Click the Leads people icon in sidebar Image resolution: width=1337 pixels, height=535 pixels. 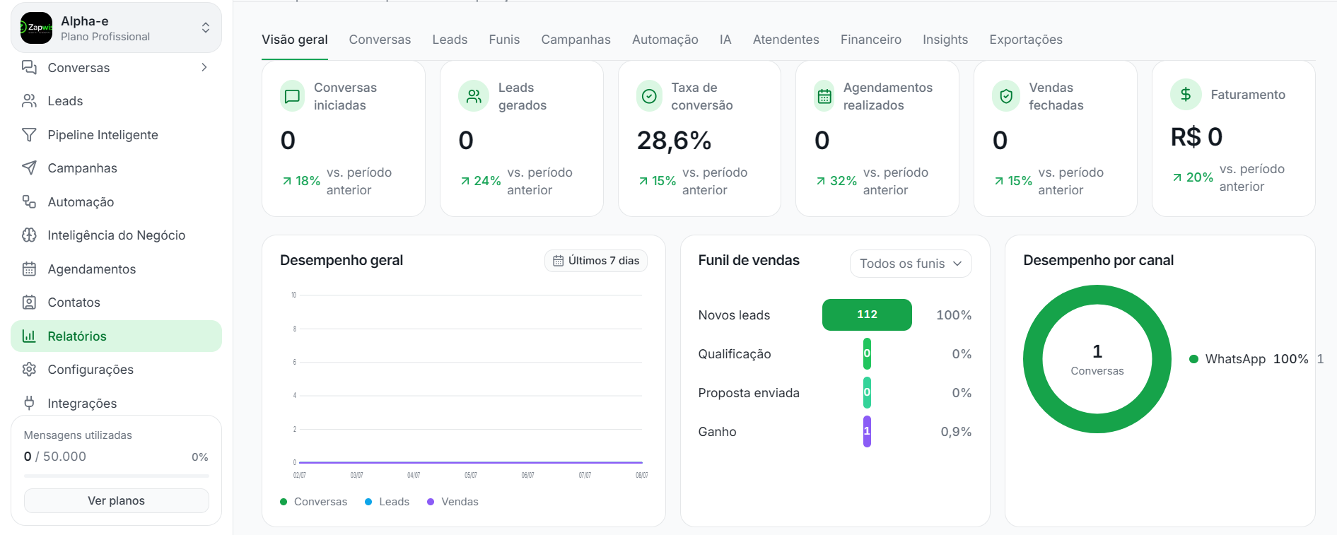(x=29, y=101)
